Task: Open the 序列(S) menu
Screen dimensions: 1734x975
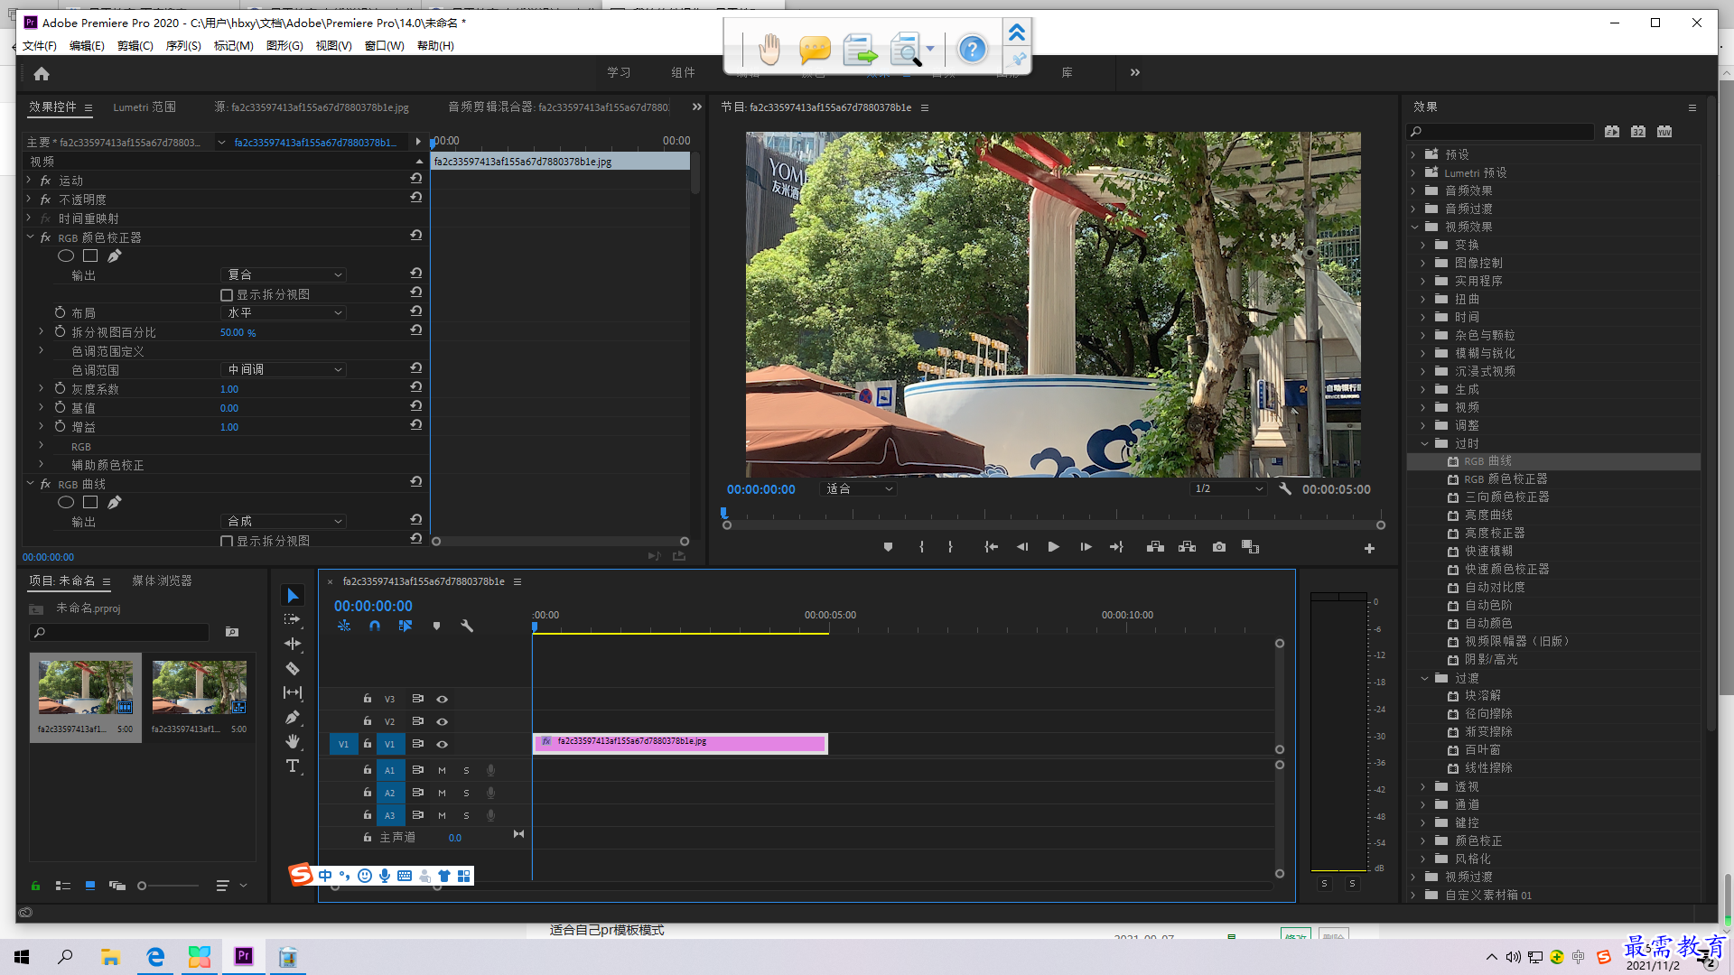Action: coord(183,45)
